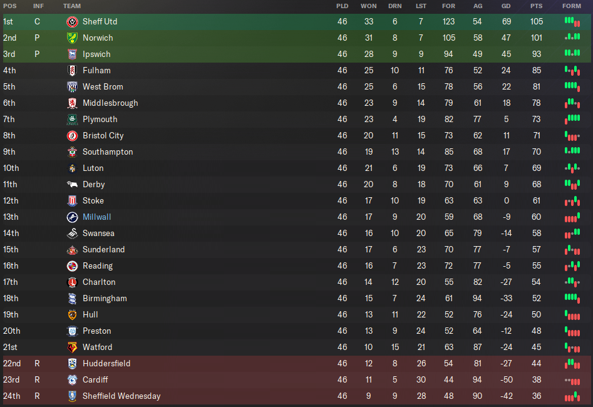Click the Fulham club crest
Viewport: 593px width, 407px height.
72,70
